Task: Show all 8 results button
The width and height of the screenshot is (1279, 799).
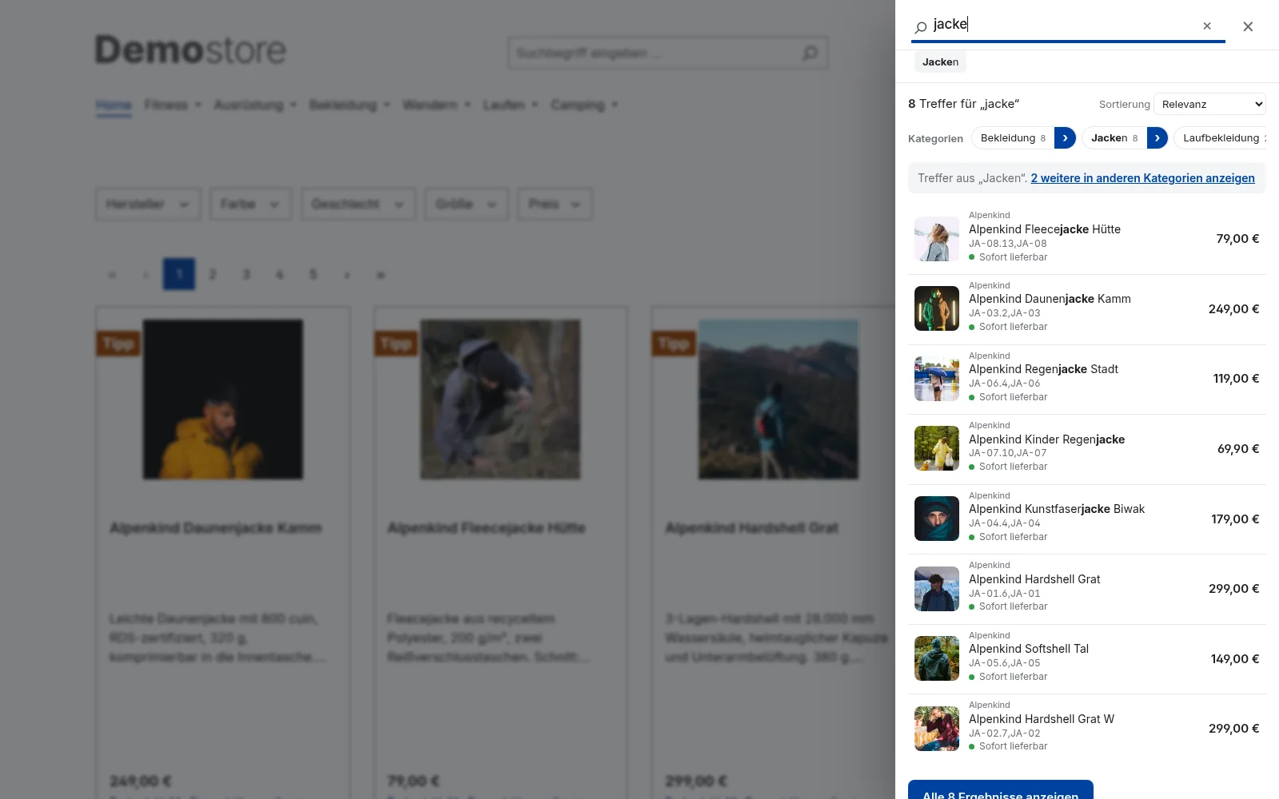Action: pos(1001,790)
